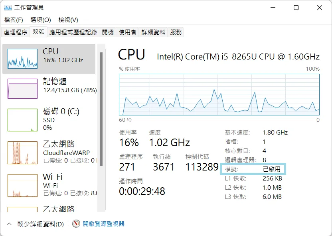Select the Wi-Fi network graph

pyautogui.click(x=22, y=185)
